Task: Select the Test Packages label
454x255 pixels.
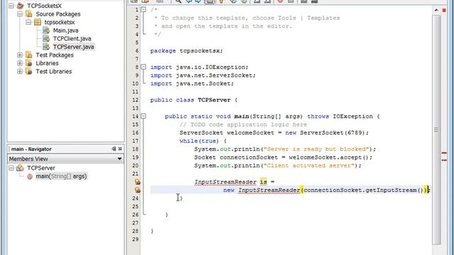Action: 55,55
